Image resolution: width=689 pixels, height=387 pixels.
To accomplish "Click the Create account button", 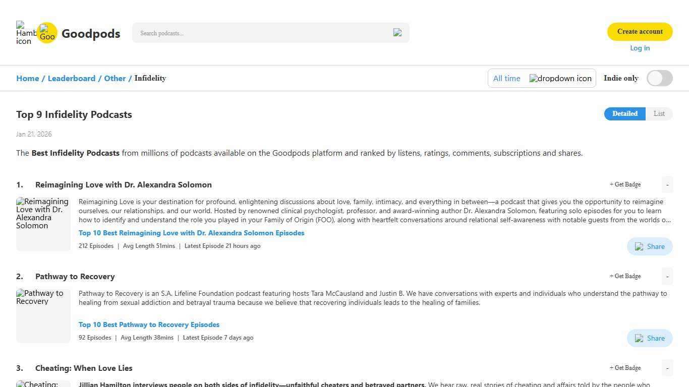I will [x=640, y=31].
